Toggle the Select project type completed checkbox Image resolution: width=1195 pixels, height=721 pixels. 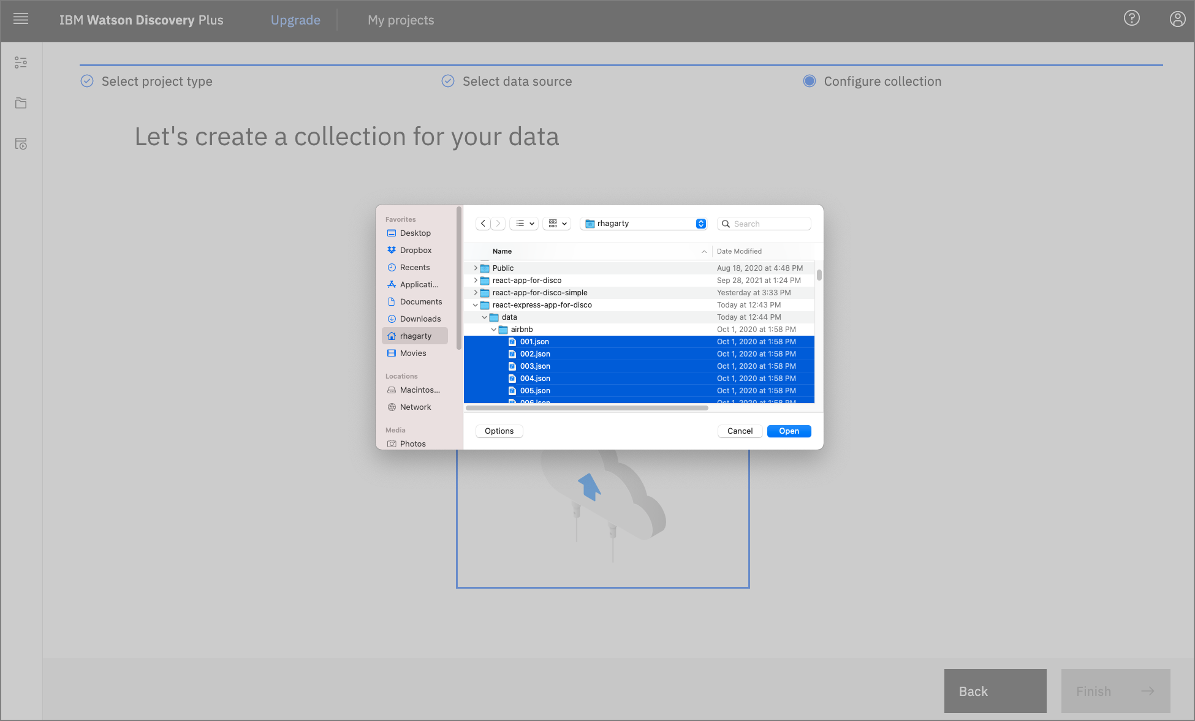pos(85,81)
